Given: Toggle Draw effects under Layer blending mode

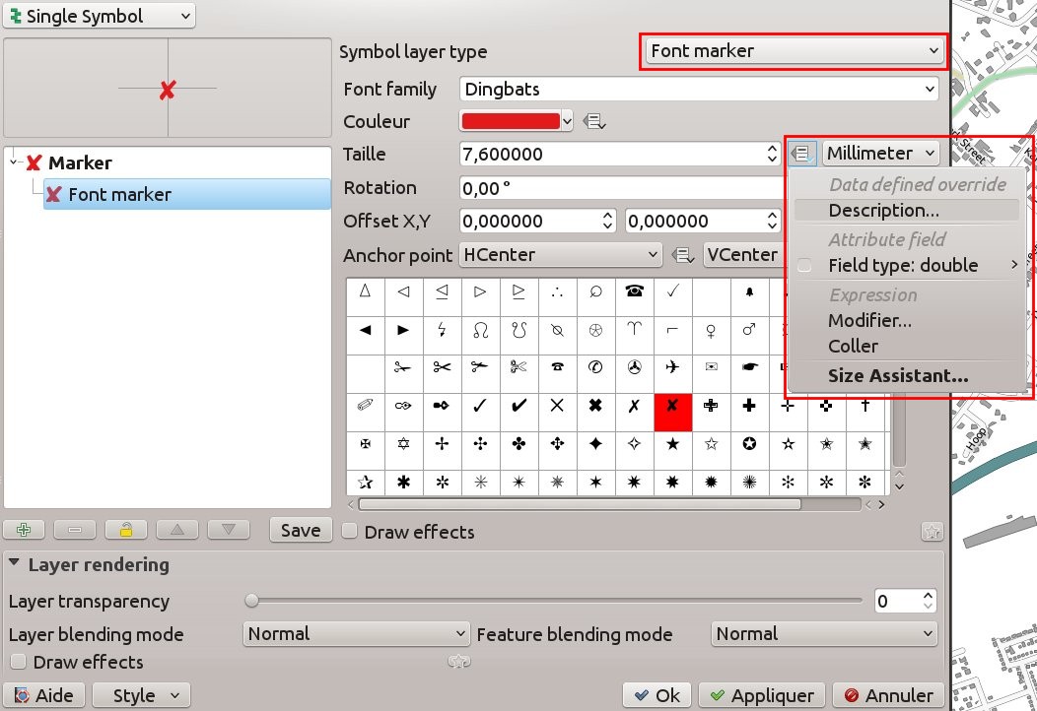Looking at the screenshot, I should point(17,662).
